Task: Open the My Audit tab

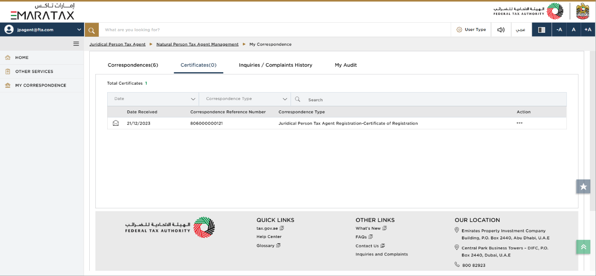Action: tap(346, 65)
